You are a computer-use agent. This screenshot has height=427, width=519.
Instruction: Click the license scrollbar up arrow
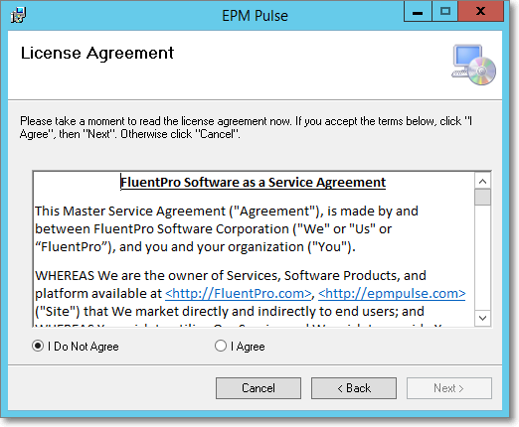coord(482,181)
